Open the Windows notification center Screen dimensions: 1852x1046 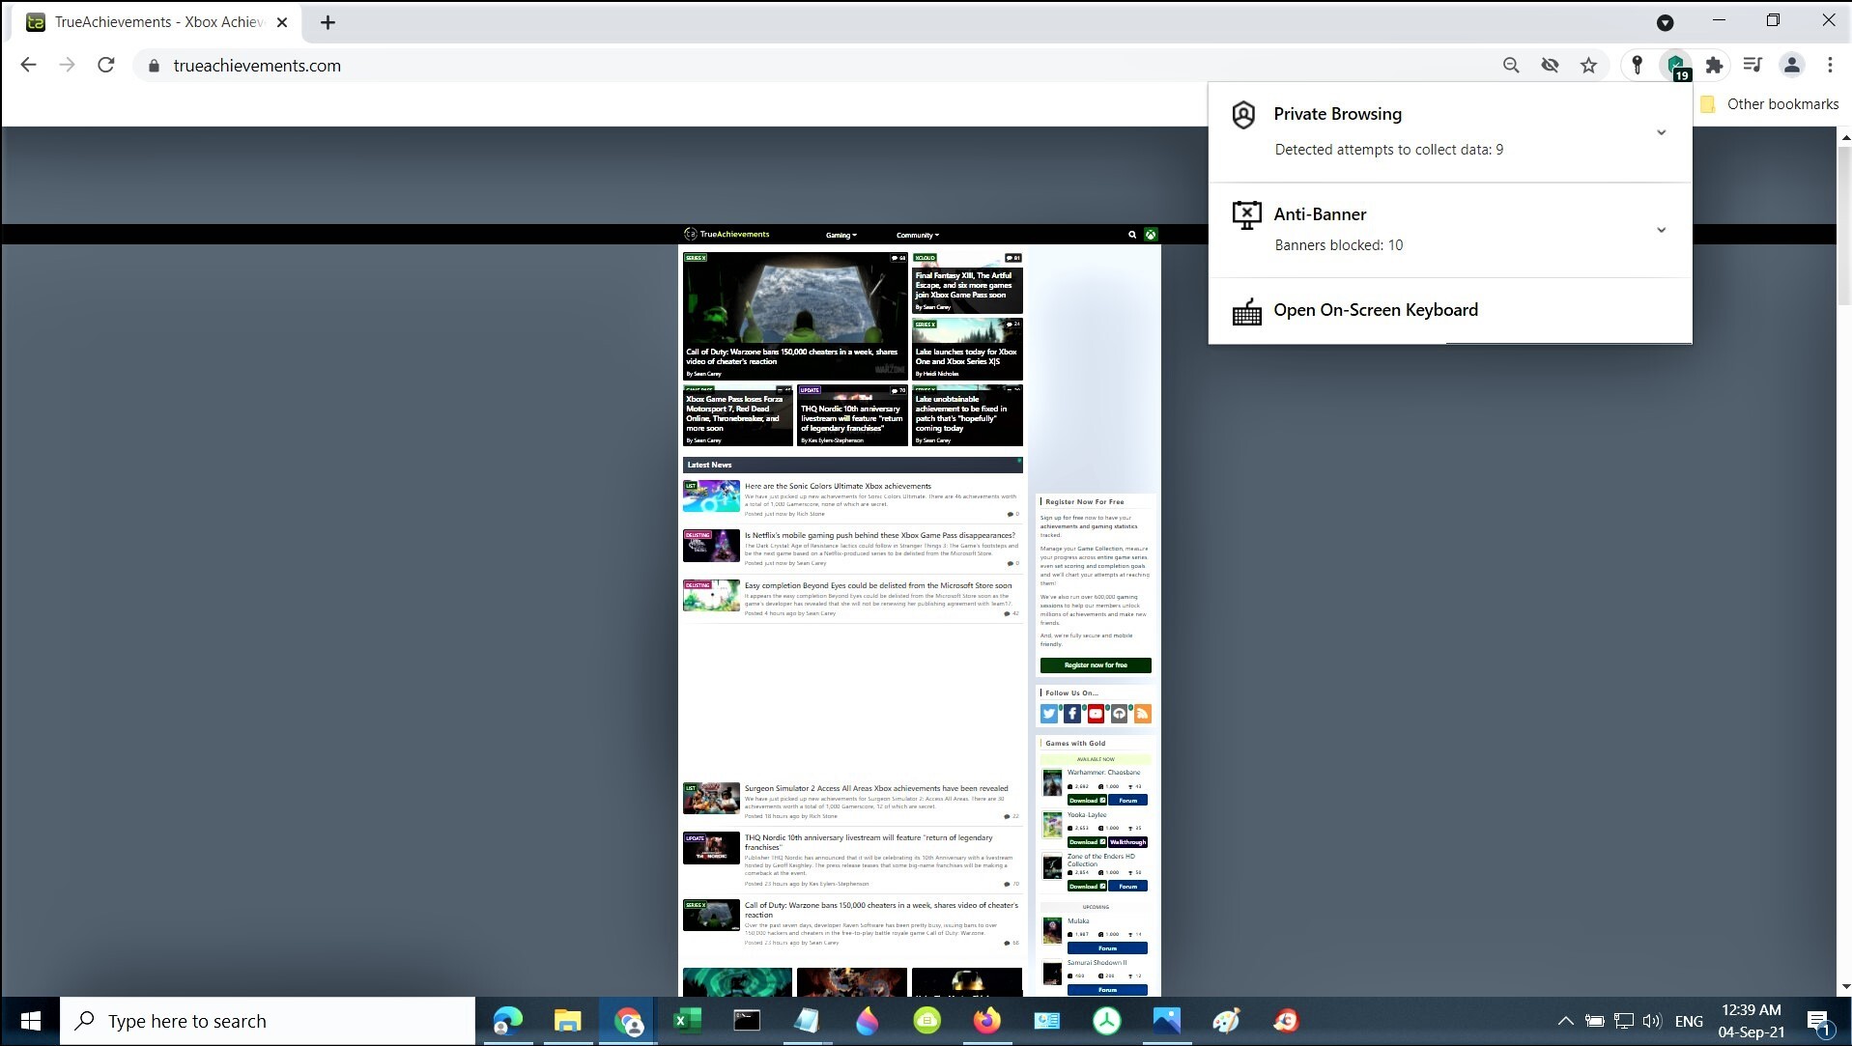(1818, 1022)
